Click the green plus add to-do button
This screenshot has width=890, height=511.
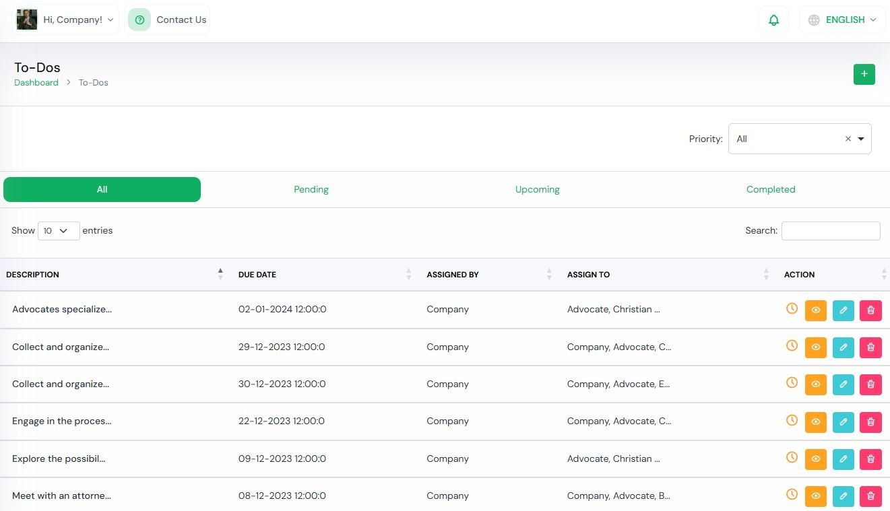[x=864, y=74]
